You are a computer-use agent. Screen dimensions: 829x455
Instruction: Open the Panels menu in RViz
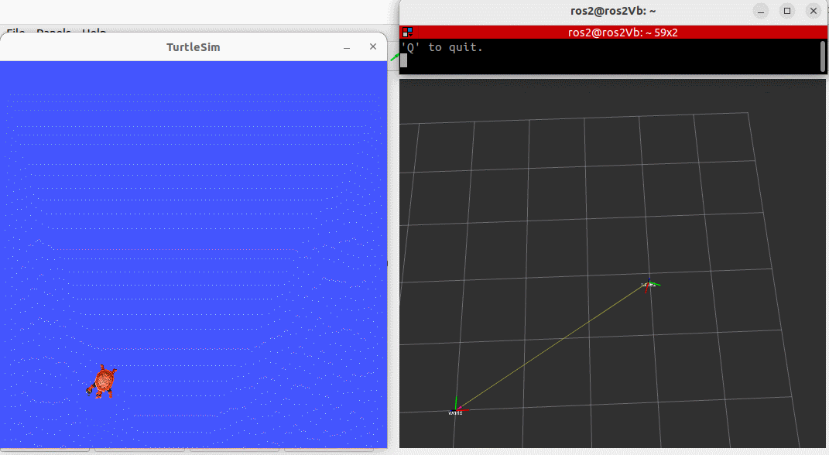tap(53, 32)
